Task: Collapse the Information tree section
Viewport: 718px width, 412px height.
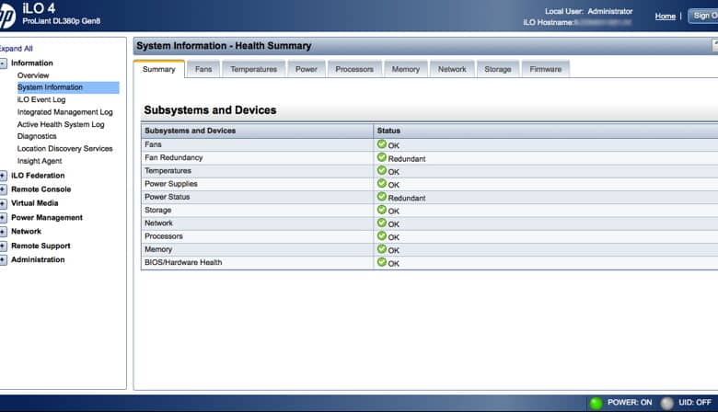Action: [3, 63]
